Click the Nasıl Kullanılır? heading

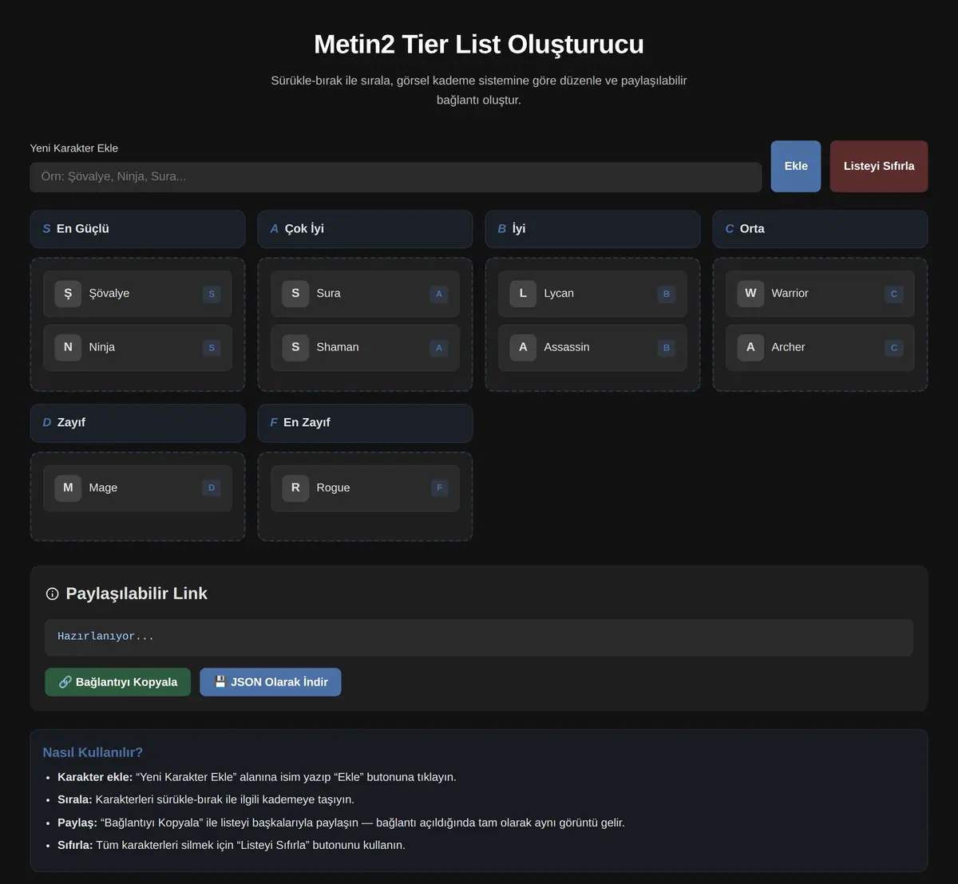coord(93,752)
